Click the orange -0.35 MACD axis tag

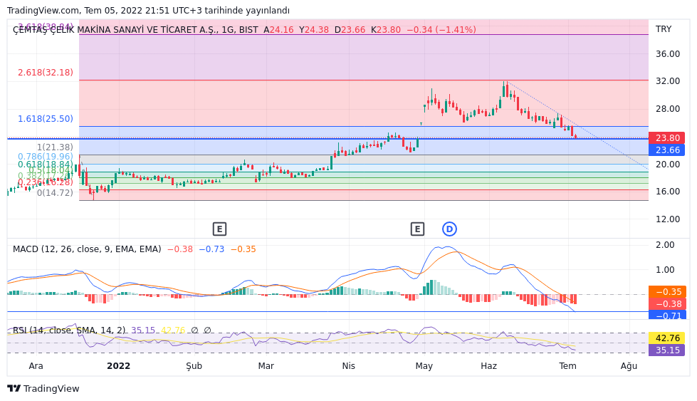[667, 291]
